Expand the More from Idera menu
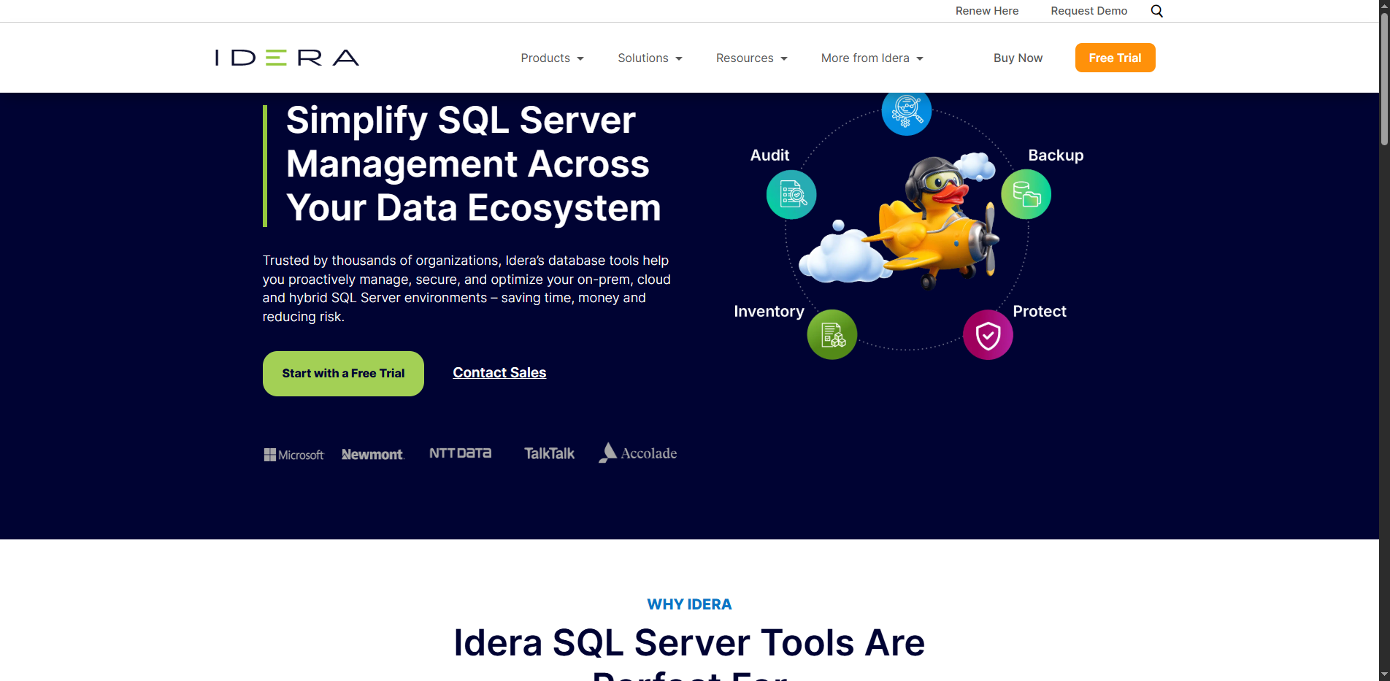Viewport: 1390px width, 681px height. [x=872, y=58]
